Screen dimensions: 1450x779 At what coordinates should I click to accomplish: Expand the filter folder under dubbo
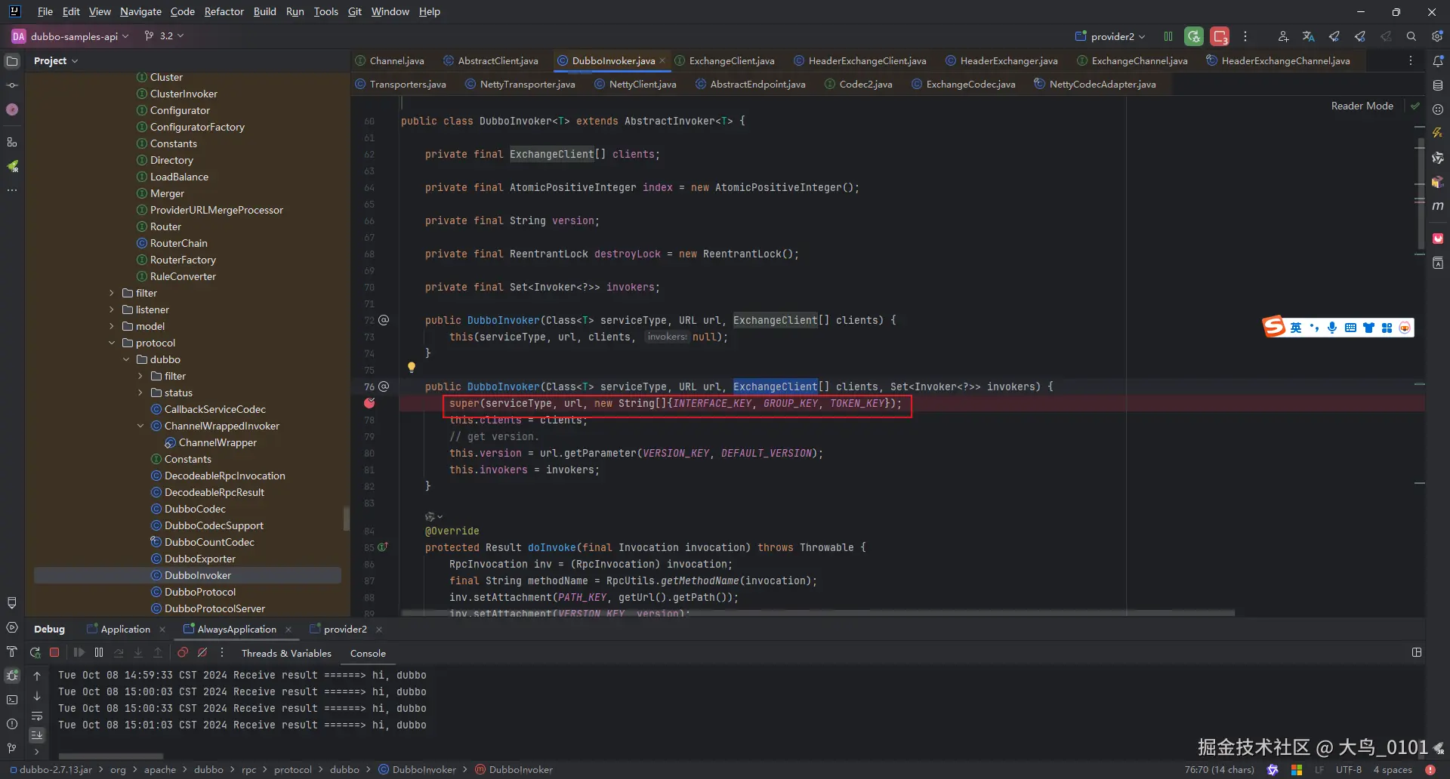tap(140, 376)
